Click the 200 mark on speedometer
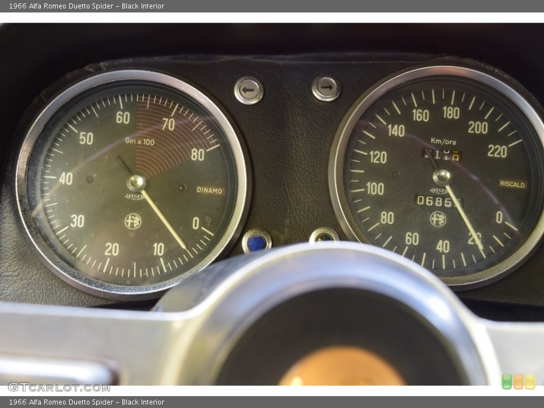 coord(478,127)
